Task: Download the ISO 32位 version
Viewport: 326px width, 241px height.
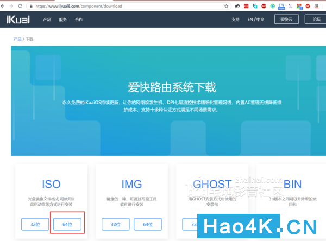Action: 35,224
